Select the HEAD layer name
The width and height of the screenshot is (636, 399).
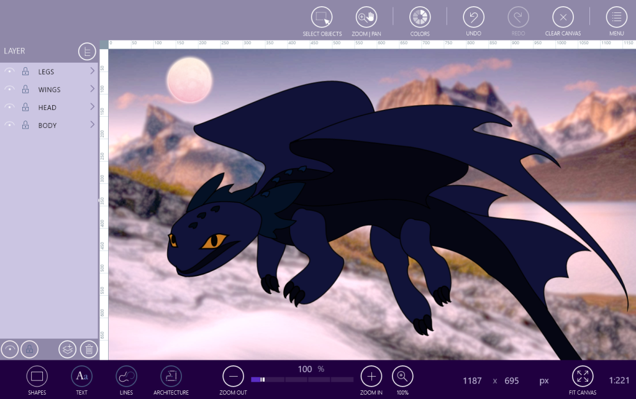click(47, 108)
